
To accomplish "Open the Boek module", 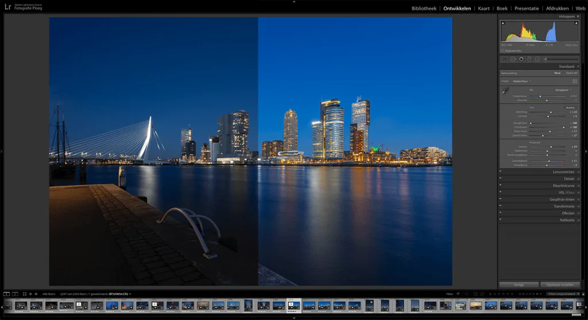I will pos(502,8).
